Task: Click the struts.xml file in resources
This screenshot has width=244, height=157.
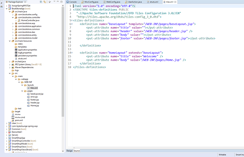Action: tap(22, 59)
